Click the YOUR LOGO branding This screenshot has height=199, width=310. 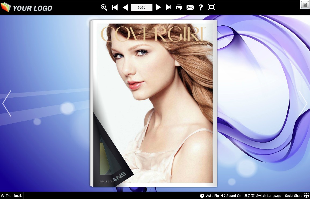point(27,7)
